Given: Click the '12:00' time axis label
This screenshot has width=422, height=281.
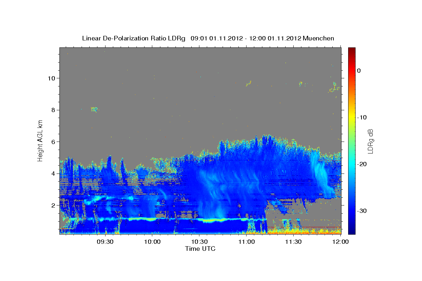Looking at the screenshot, I should [x=340, y=242].
